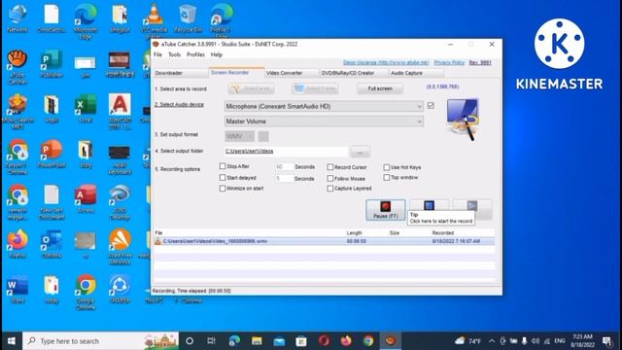Screen dimensions: 622x350
Task: Select the Recycle Bin desktop icon
Action: [188, 18]
